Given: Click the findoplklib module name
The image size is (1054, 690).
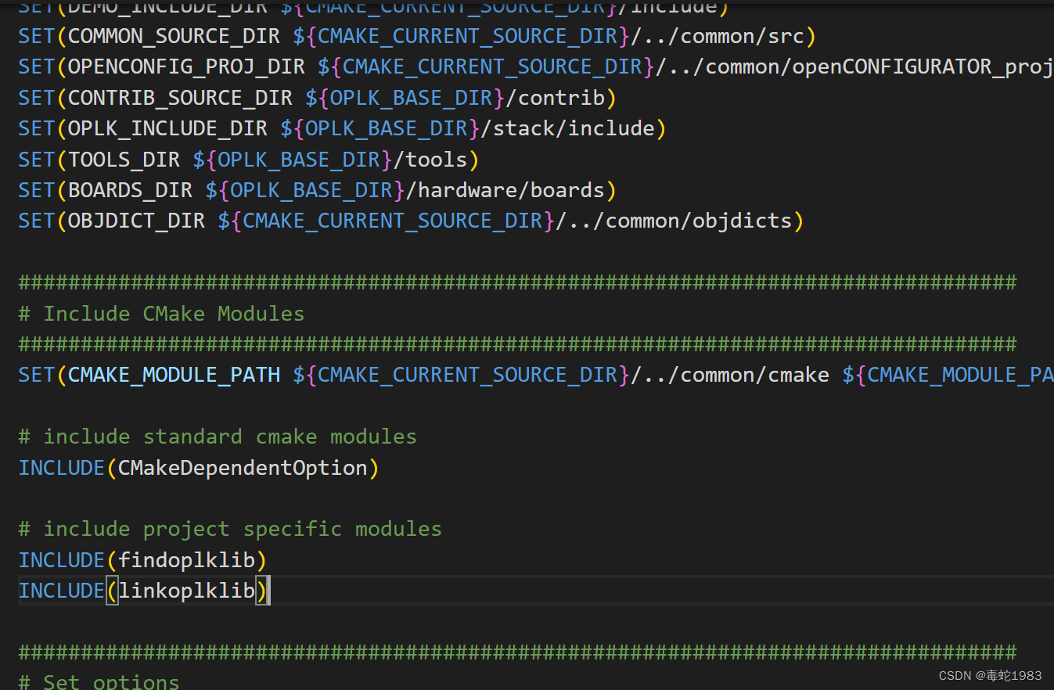Looking at the screenshot, I should point(186,560).
